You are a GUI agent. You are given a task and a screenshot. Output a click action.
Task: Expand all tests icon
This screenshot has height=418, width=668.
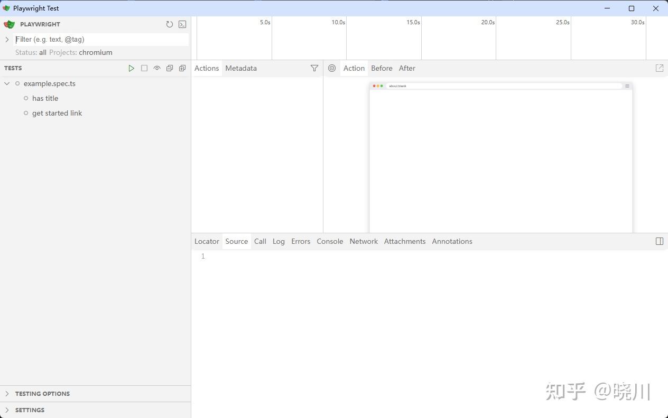pos(182,68)
